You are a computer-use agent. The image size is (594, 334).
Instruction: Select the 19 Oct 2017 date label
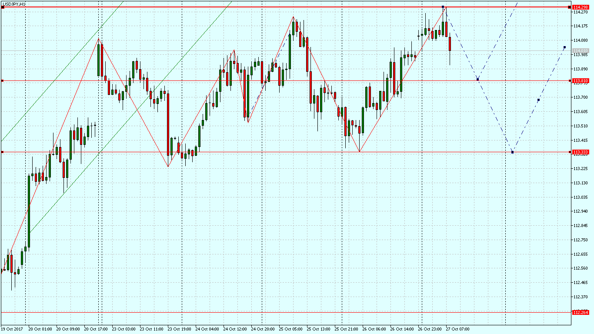(x=12, y=329)
